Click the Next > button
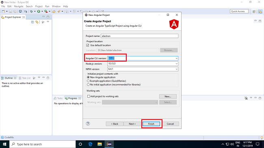Screen dimensions: 264x148 pos(132,124)
